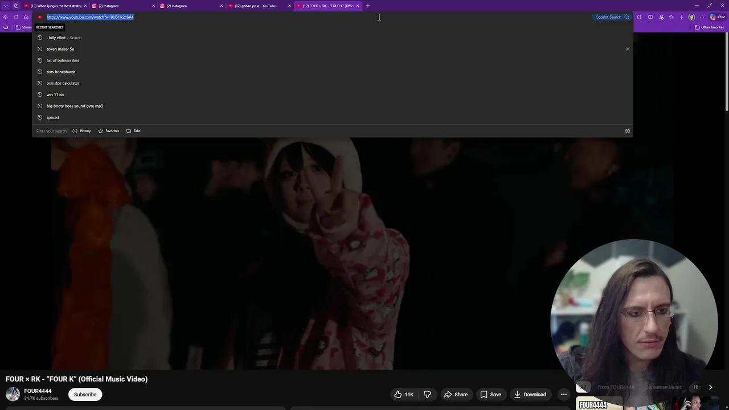The image size is (729, 410).
Task: Share the video
Action: 456,395
